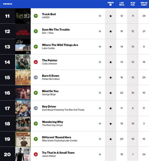The image size is (149, 161).
Task: Click the award info icon in header
Action: pyautogui.click(x=110, y=5)
